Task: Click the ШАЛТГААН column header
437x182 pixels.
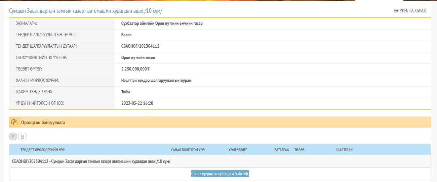Action: (x=344, y=150)
